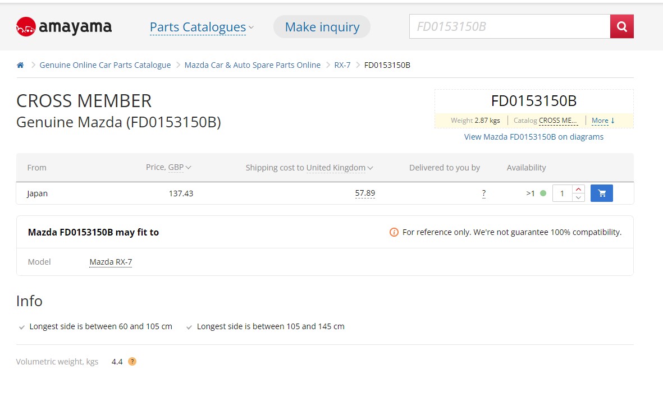Click the Japan row origin cell

(37, 193)
